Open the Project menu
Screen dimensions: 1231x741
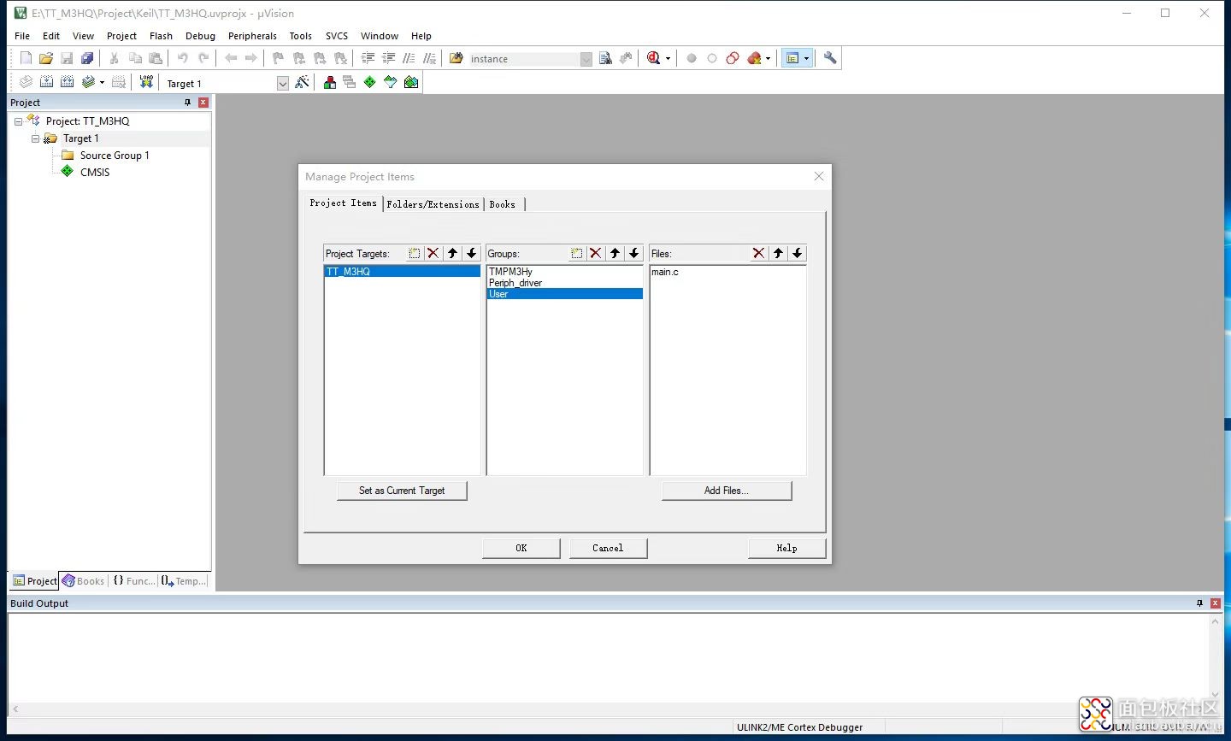(121, 36)
